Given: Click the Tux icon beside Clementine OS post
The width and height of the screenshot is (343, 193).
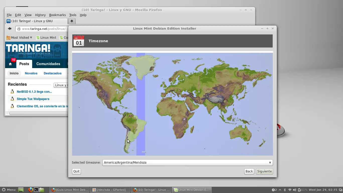Looking at the screenshot, I should (12, 106).
